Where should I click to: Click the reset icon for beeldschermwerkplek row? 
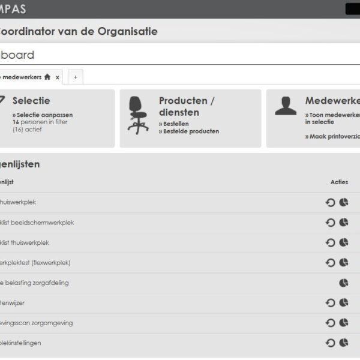coord(330,223)
